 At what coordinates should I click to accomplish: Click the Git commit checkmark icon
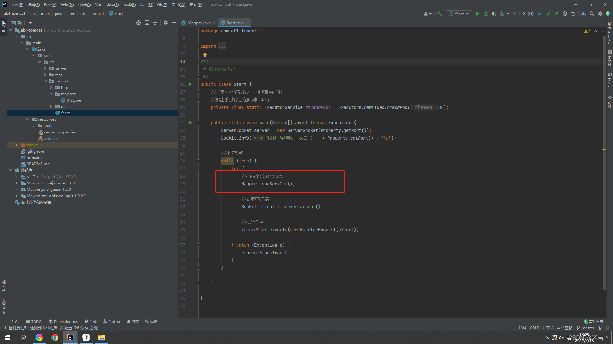click(x=548, y=14)
